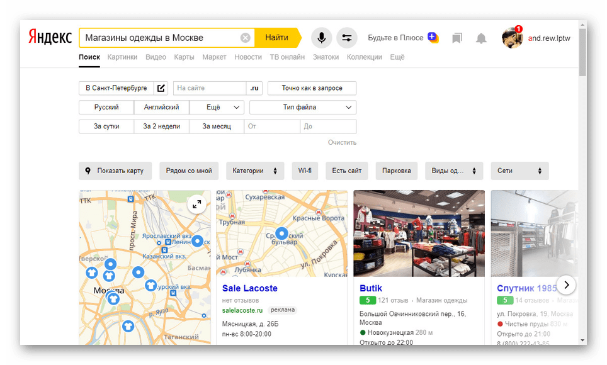Edit the region with the pencil icon
The height and width of the screenshot is (365, 607).
pos(161,88)
